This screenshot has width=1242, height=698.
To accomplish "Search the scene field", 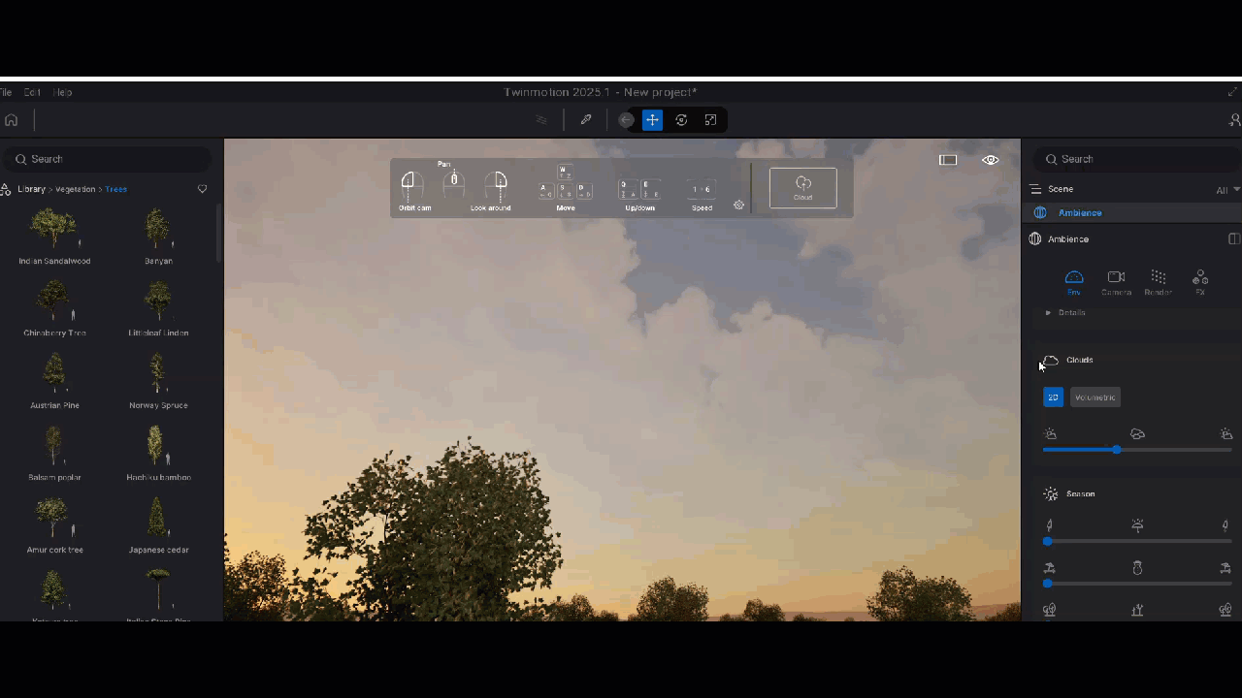I will [1136, 159].
